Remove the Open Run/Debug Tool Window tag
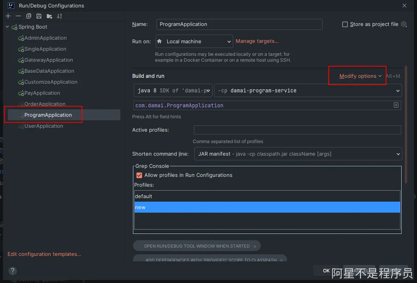417x283 pixels. 255,246
